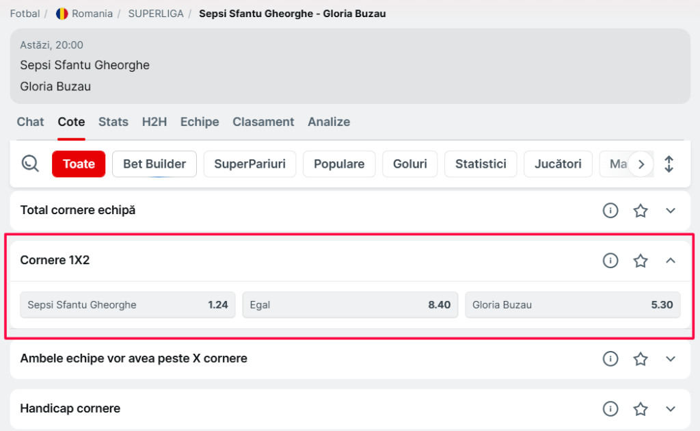This screenshot has width=700, height=431.
Task: Favorite the Total cornere echipă market star
Action: point(641,210)
